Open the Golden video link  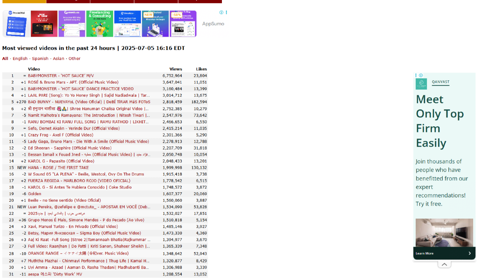[35, 194]
